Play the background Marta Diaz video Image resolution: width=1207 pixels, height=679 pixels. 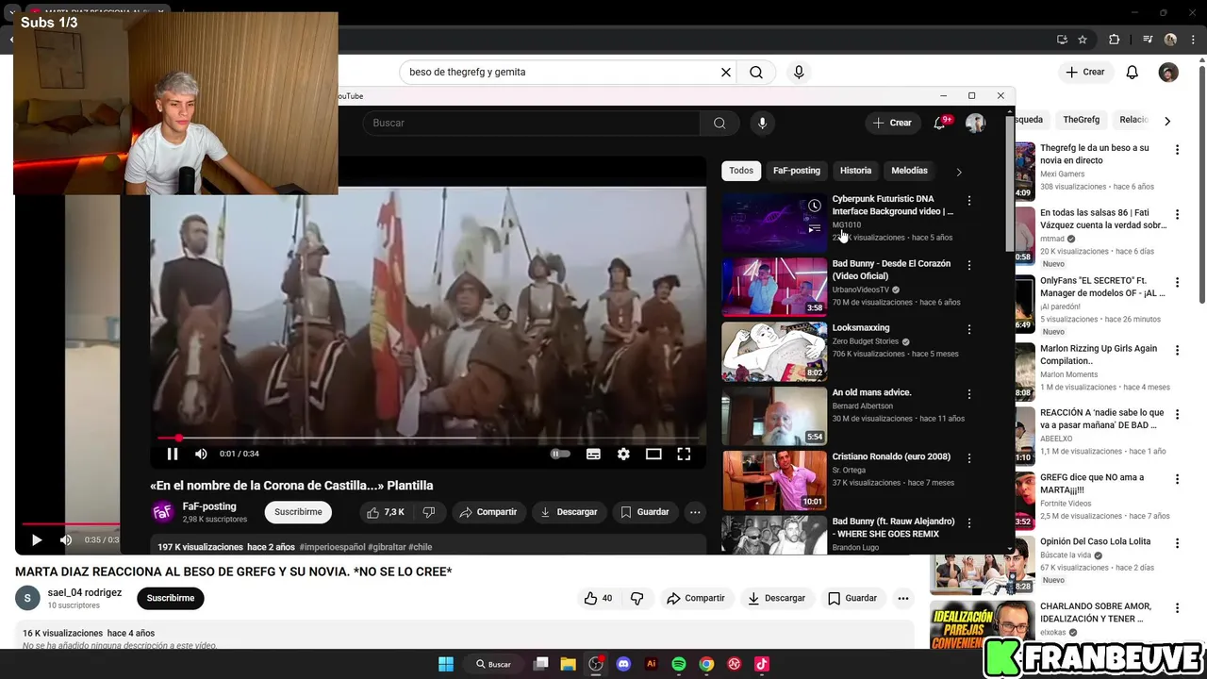click(36, 540)
